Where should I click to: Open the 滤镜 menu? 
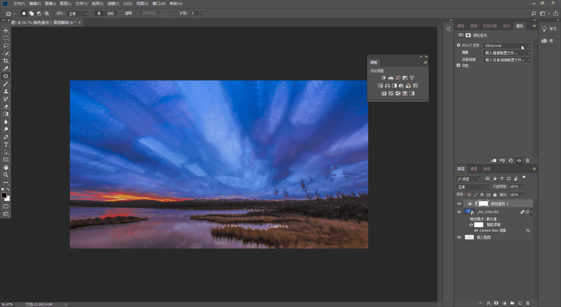[113, 4]
